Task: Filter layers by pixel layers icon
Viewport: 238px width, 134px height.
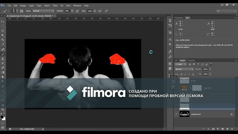Action: (x=190, y=64)
